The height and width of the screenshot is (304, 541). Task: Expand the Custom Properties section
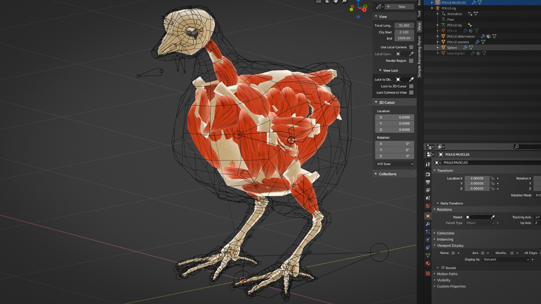(x=434, y=287)
